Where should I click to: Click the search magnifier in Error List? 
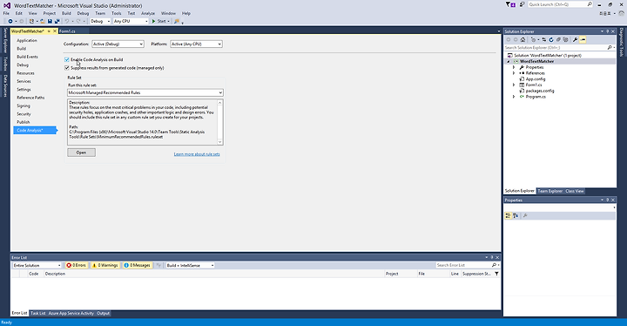[x=495, y=265]
